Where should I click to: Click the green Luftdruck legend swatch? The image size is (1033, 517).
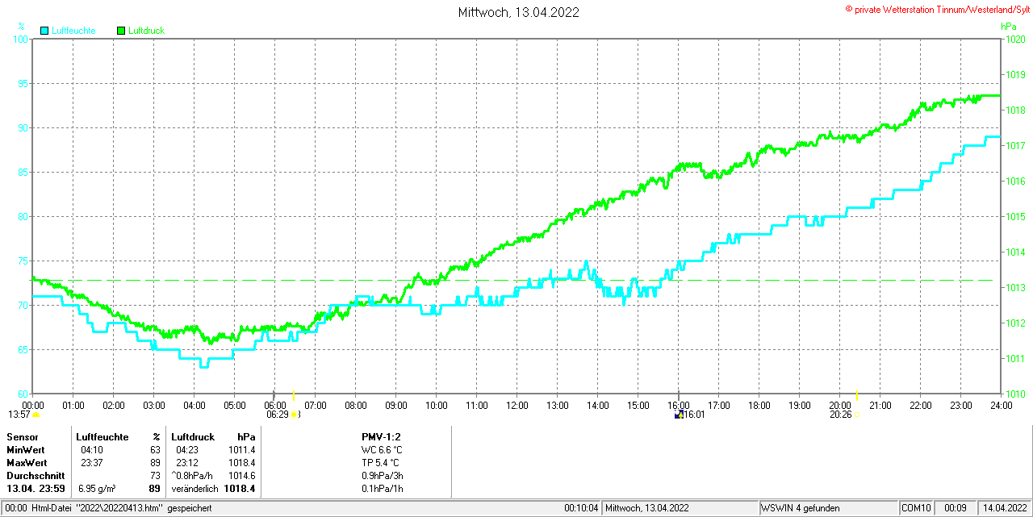[121, 31]
